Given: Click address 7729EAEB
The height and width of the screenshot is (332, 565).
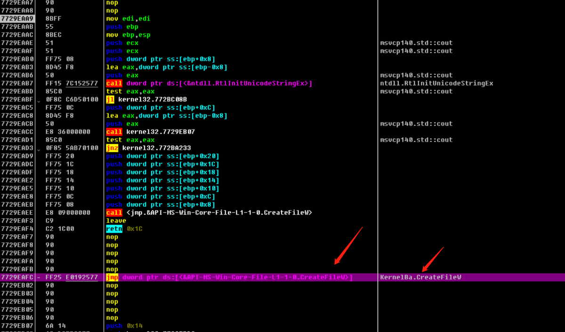Looking at the screenshot, I should 17,205.
